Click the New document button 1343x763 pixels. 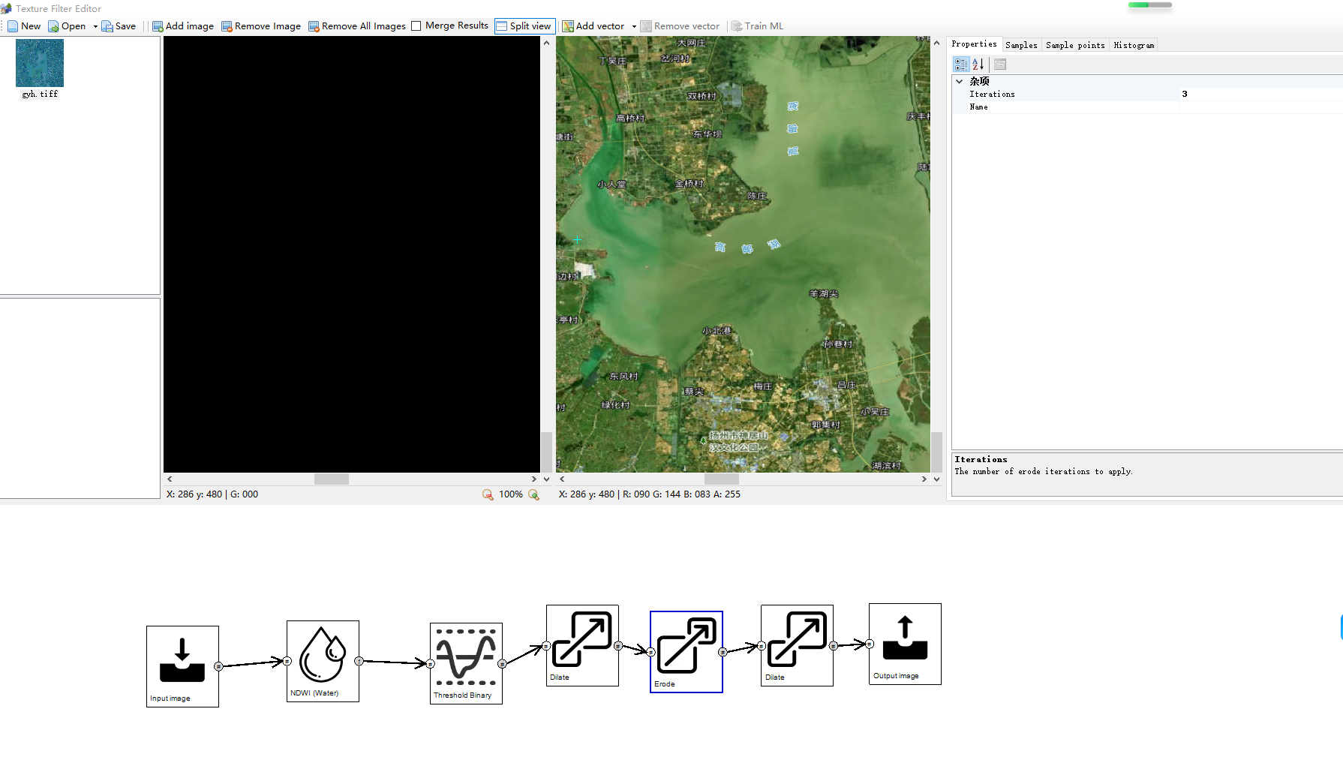pyautogui.click(x=24, y=26)
